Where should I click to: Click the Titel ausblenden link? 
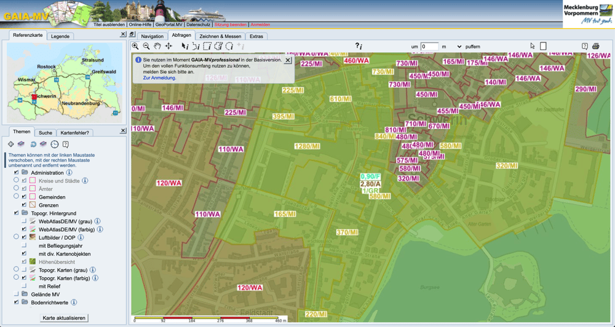[109, 25]
